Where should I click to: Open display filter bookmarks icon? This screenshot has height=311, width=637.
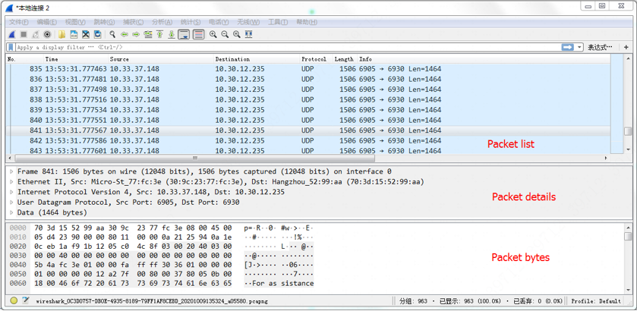[11, 47]
